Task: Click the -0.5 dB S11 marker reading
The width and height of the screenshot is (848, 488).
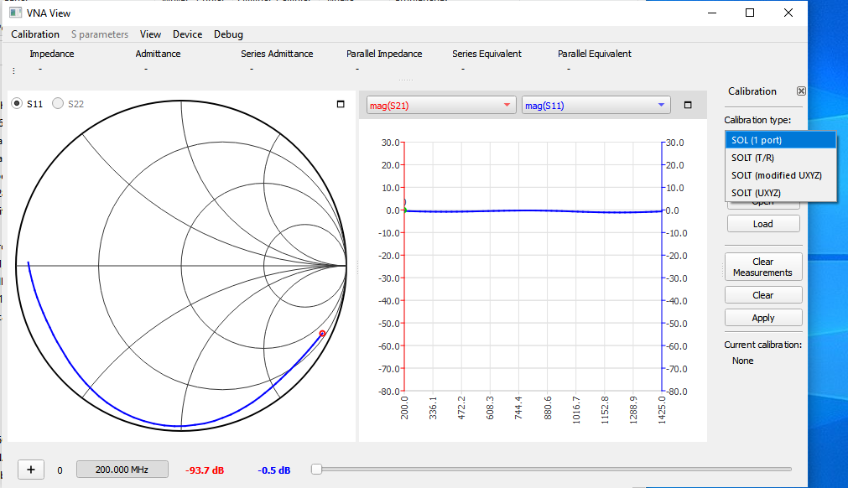Action: (273, 470)
